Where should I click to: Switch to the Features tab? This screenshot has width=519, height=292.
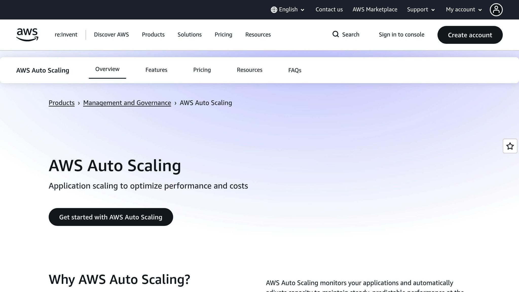156,70
